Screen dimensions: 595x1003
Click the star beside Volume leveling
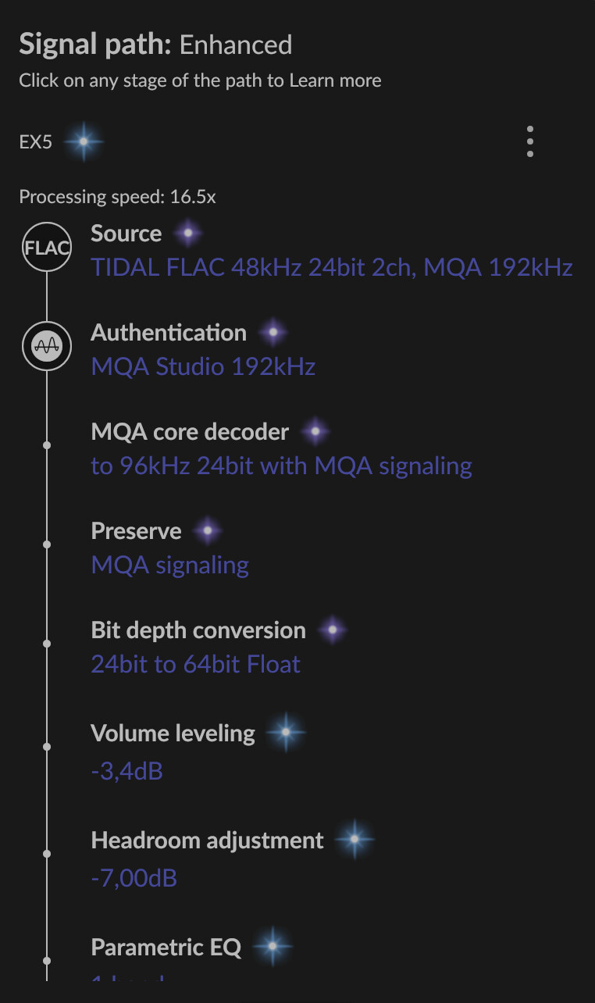(x=285, y=733)
